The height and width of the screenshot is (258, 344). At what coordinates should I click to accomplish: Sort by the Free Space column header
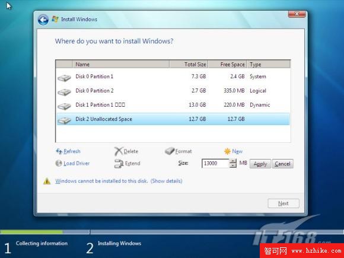(x=228, y=64)
